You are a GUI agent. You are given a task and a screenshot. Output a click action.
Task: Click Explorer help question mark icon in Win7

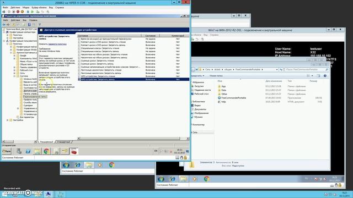click(325, 76)
